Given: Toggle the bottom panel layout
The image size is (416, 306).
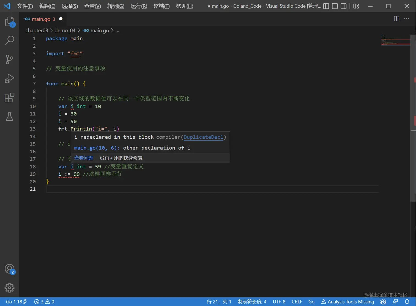Looking at the screenshot, I should pos(335,6).
